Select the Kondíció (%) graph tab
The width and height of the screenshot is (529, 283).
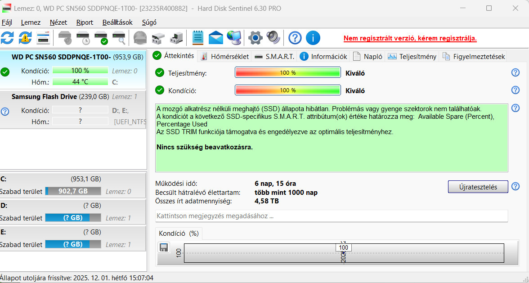pos(179,234)
